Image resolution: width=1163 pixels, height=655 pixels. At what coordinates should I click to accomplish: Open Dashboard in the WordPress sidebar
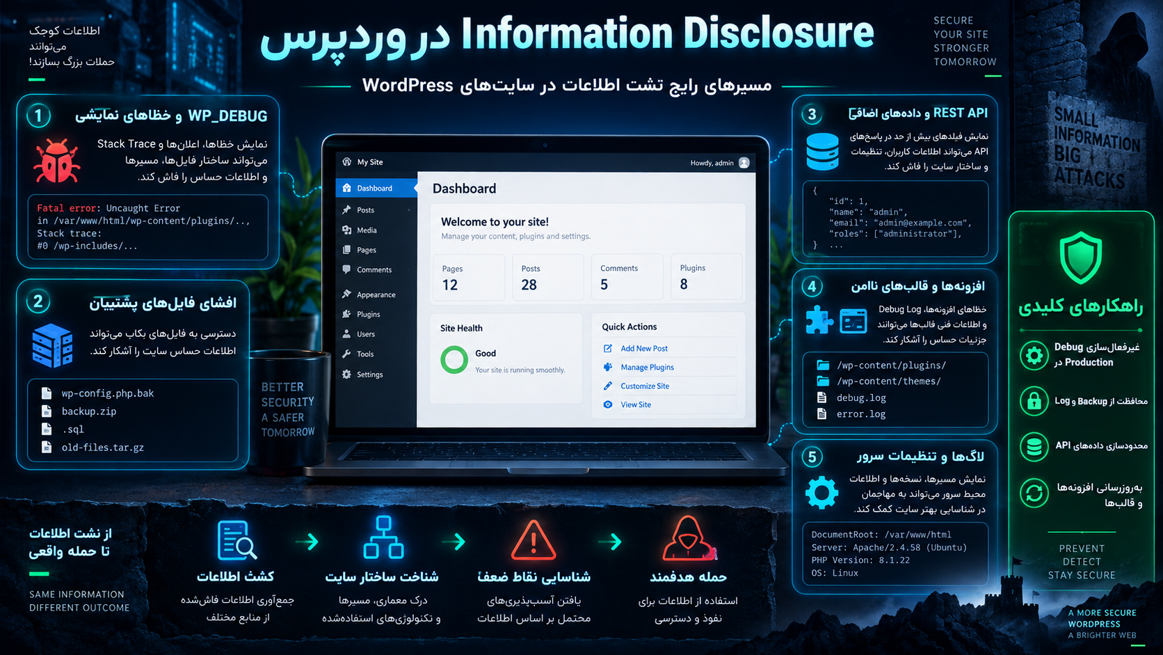point(376,188)
